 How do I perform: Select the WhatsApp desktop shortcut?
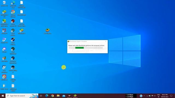(4, 77)
